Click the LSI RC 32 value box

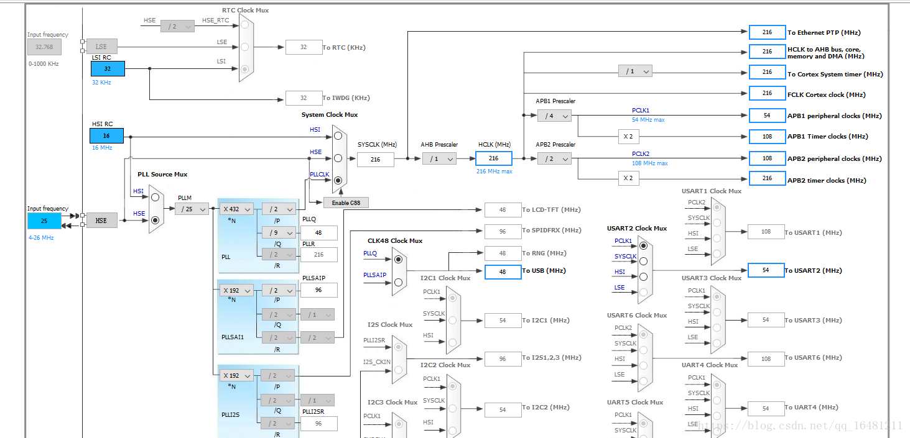108,69
